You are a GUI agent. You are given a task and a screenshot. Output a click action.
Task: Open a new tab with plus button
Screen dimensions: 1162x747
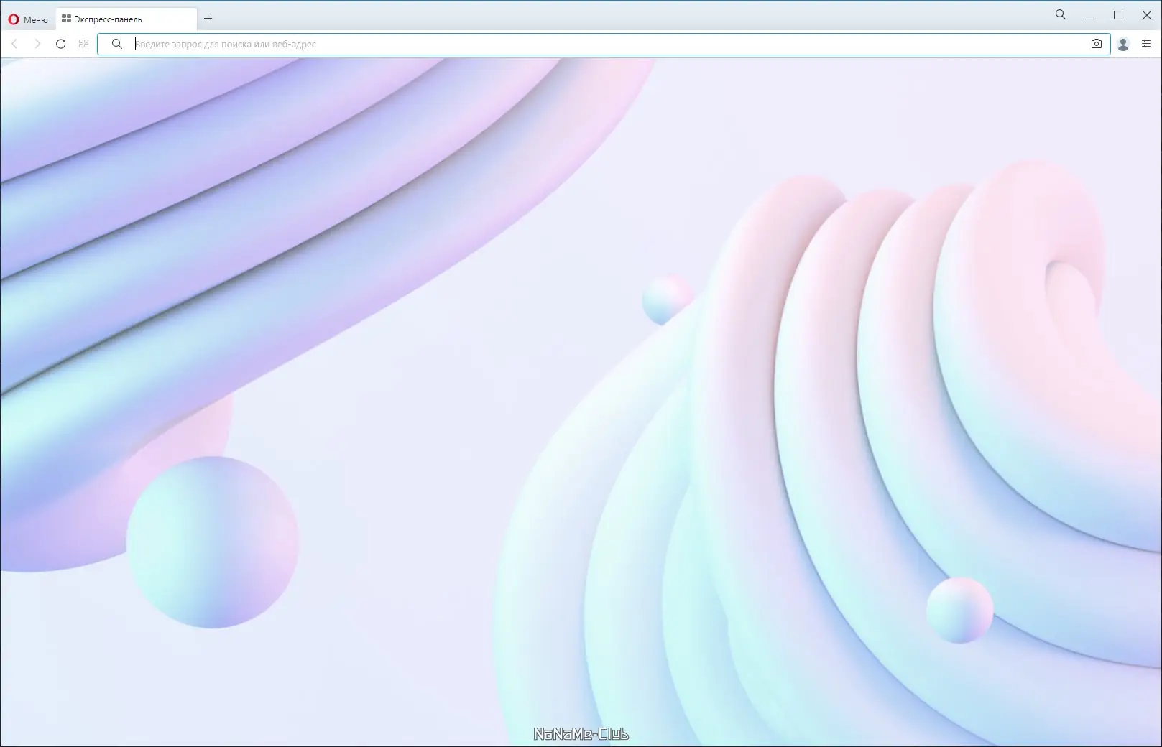point(208,19)
